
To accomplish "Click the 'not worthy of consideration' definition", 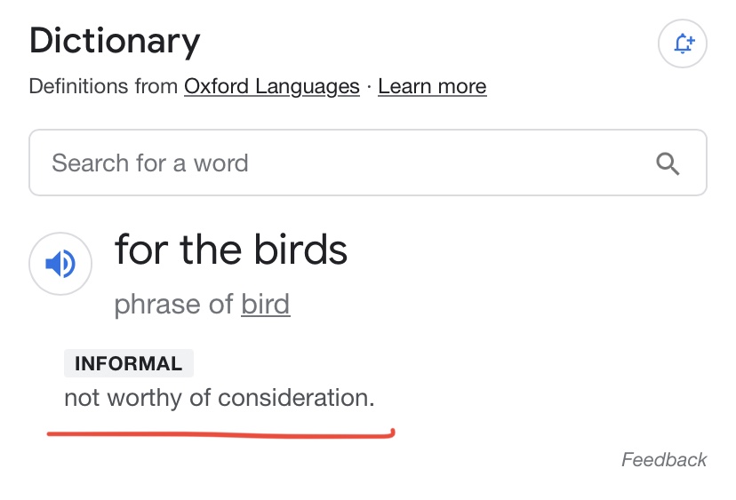I will 219,398.
